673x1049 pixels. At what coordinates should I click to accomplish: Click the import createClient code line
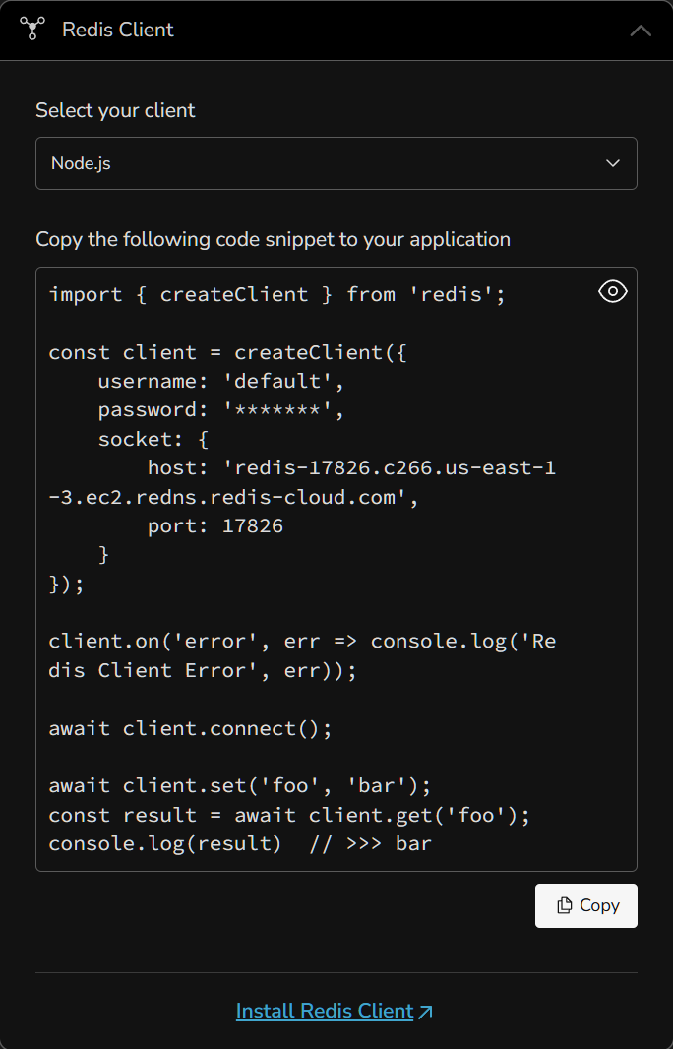(x=276, y=294)
